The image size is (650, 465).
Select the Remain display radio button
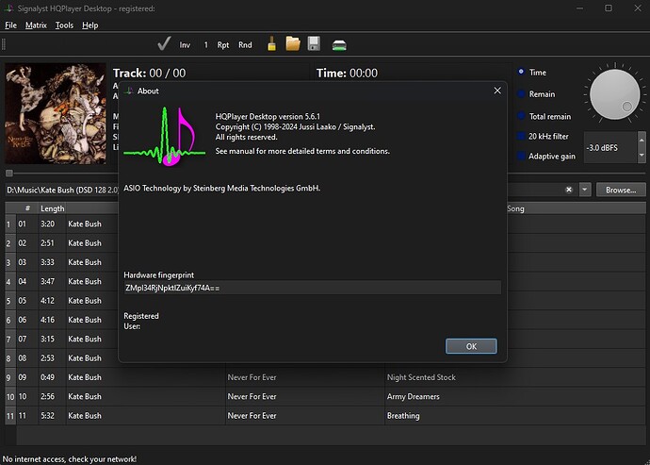point(521,93)
